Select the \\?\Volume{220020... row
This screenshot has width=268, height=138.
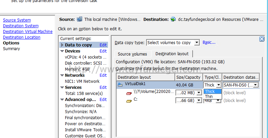pyautogui.click(x=188, y=93)
